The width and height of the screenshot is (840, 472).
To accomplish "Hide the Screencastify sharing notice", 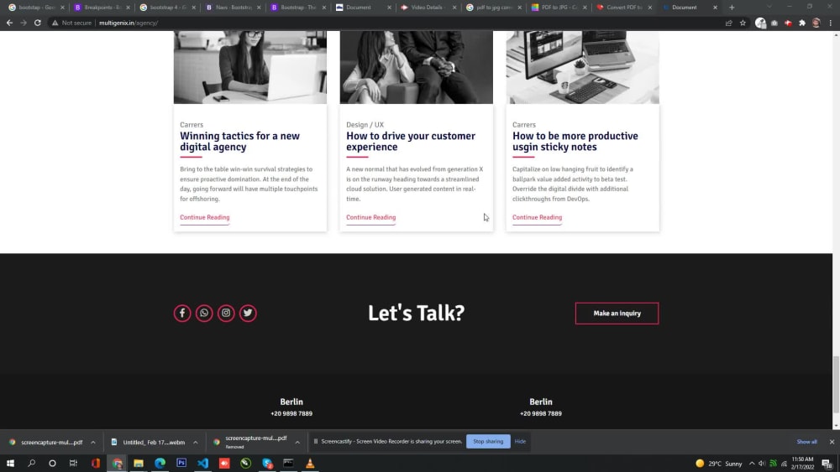I will click(520, 442).
